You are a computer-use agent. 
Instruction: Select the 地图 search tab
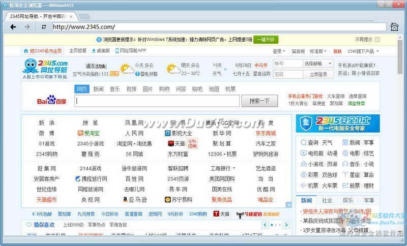point(214,89)
